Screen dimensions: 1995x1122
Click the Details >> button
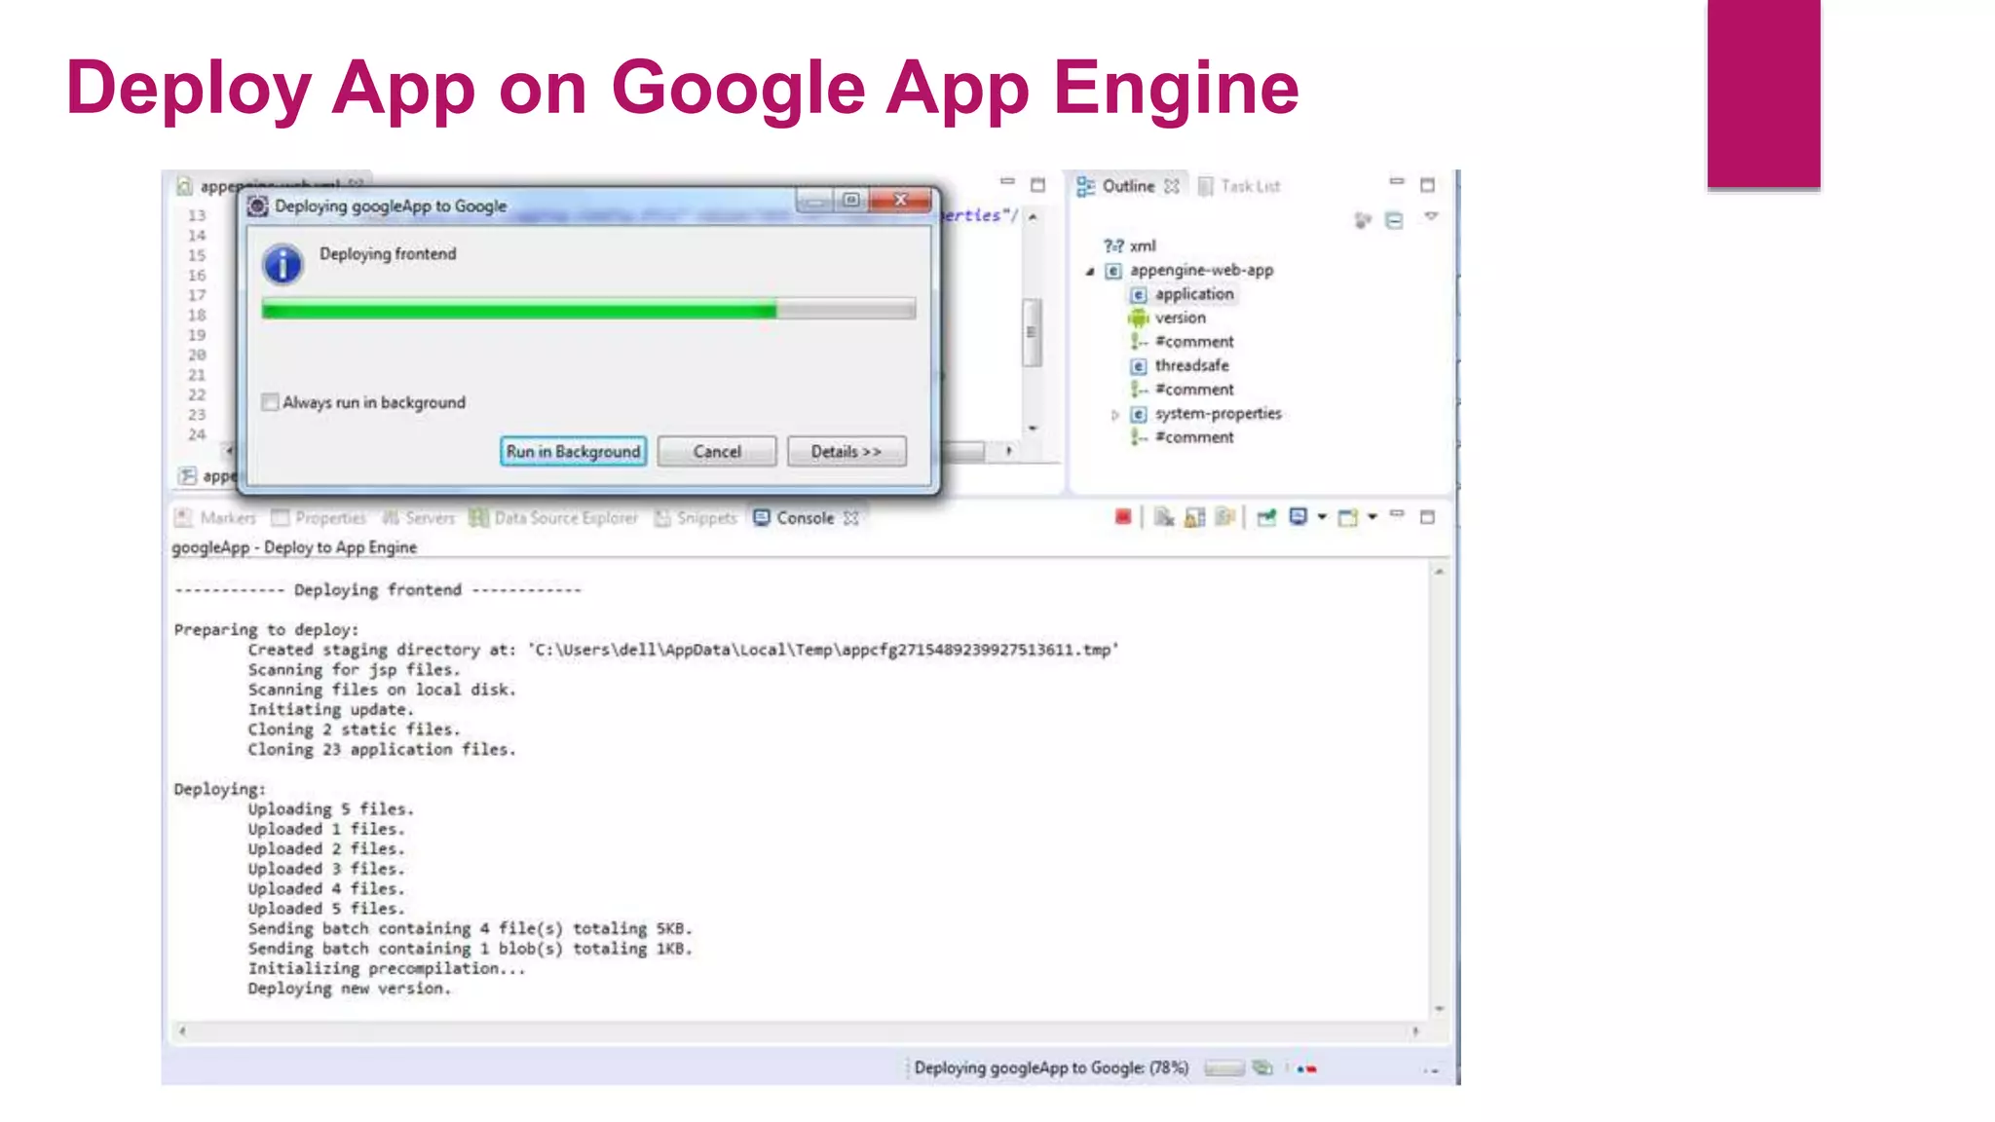(x=847, y=452)
